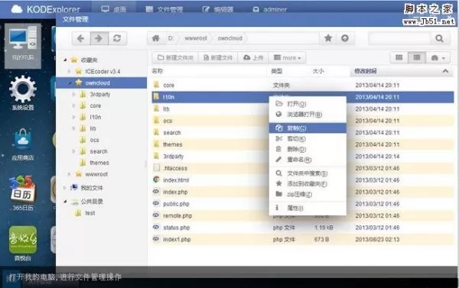Select owncloud in the address breadcrumb
459x288 pixels.
[229, 38]
